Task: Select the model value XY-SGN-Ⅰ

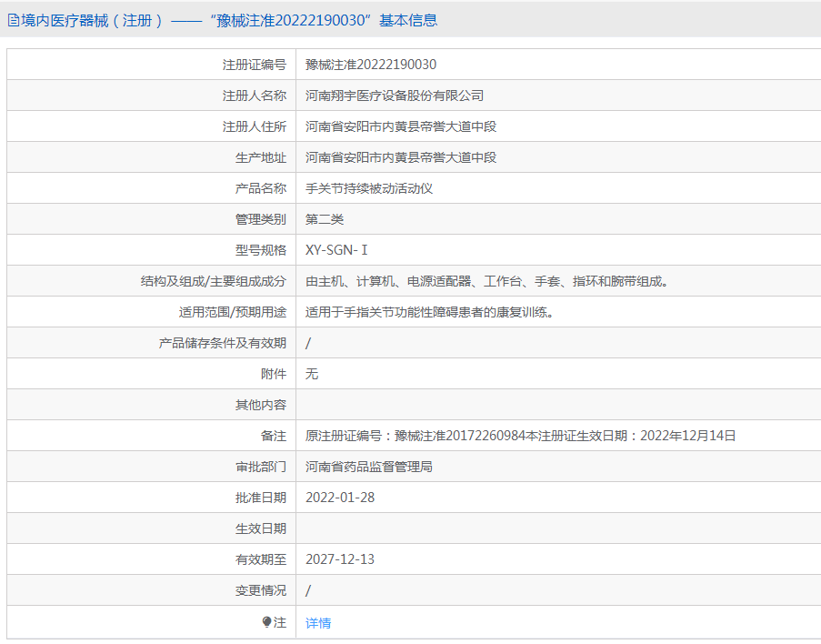Action: [x=336, y=250]
